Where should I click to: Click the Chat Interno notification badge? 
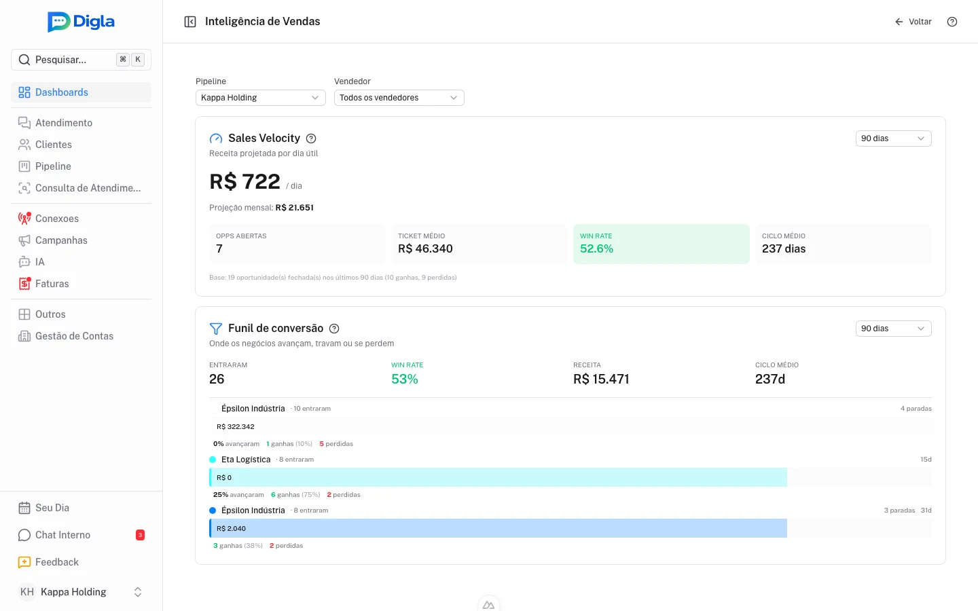[140, 535]
